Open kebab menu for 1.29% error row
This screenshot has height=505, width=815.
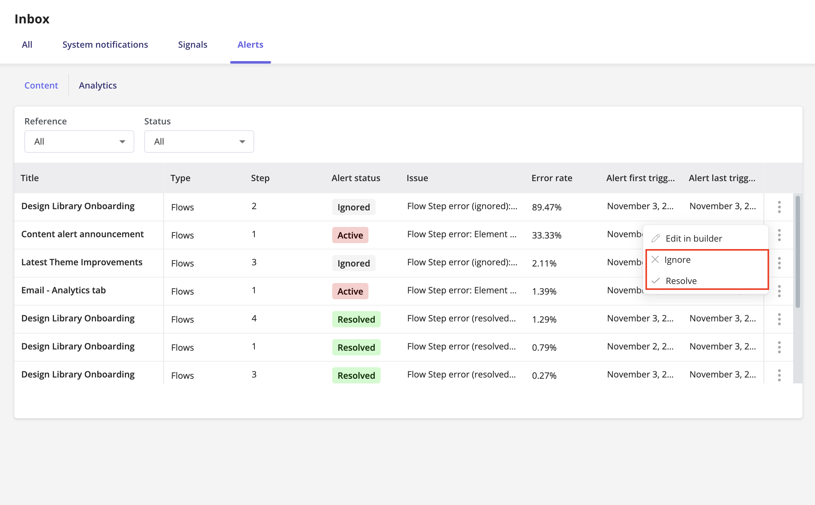pyautogui.click(x=779, y=319)
